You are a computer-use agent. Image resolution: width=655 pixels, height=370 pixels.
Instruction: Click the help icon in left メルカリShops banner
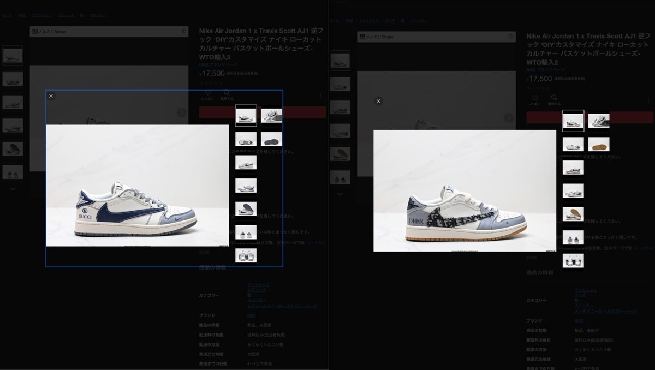(x=183, y=32)
